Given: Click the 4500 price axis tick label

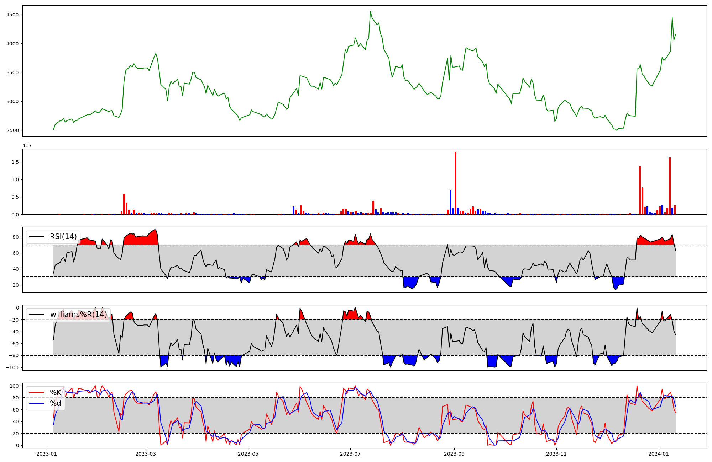Looking at the screenshot, I should point(13,15).
